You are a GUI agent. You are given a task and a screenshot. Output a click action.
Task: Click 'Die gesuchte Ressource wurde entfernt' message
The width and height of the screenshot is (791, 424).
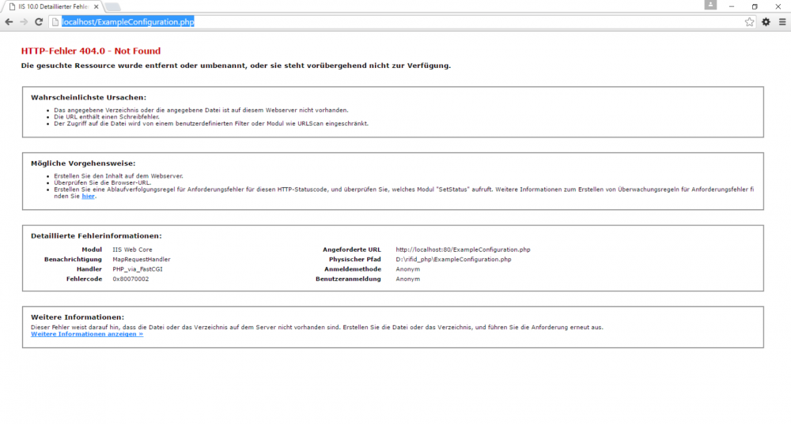point(236,66)
